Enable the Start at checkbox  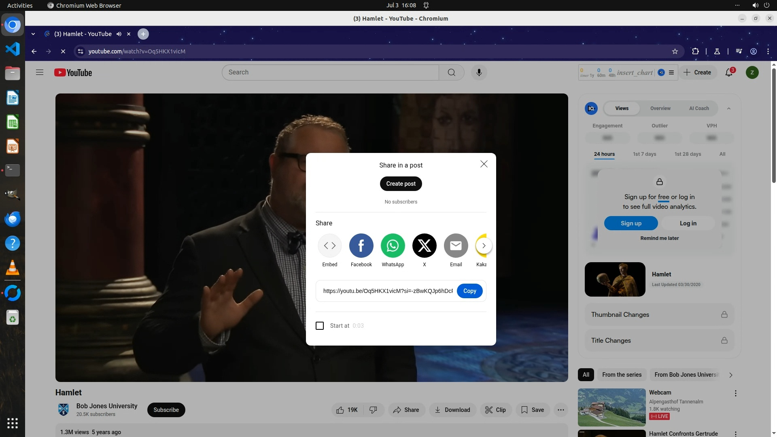(x=320, y=326)
